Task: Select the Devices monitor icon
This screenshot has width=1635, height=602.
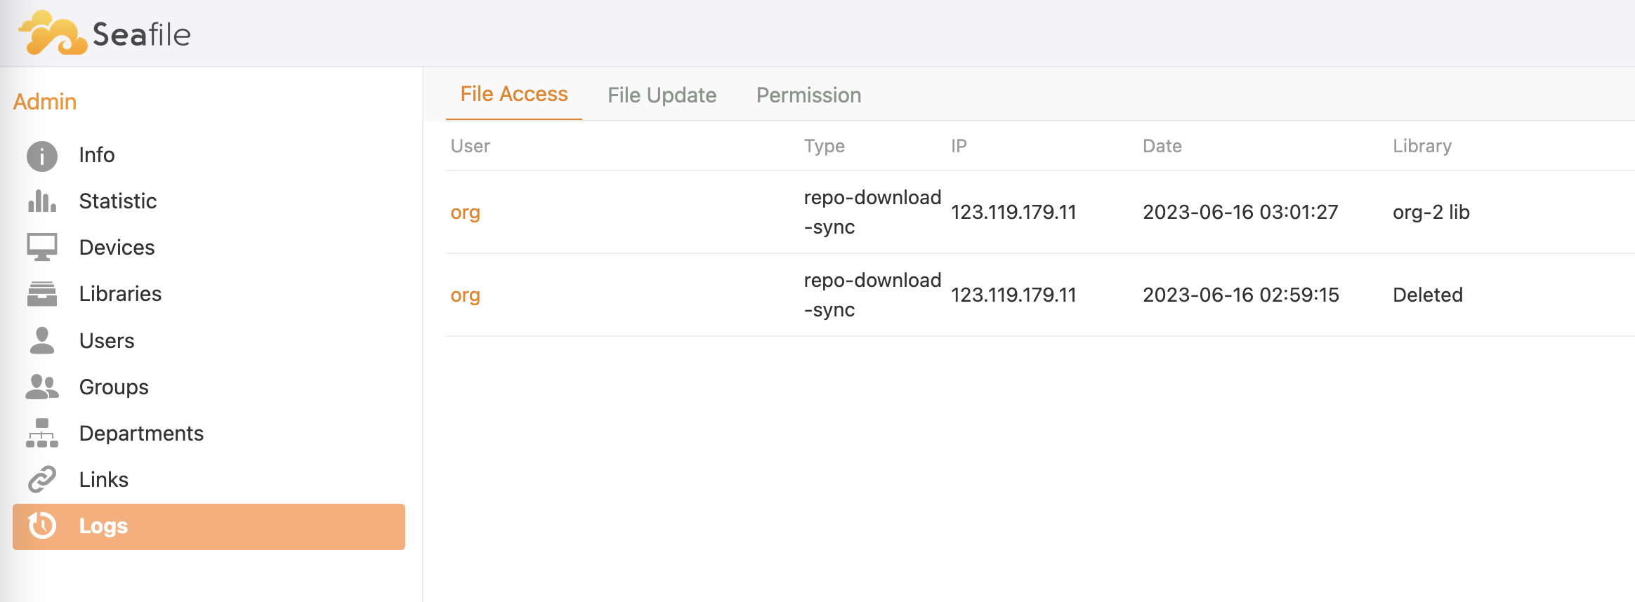Action: pos(42,247)
